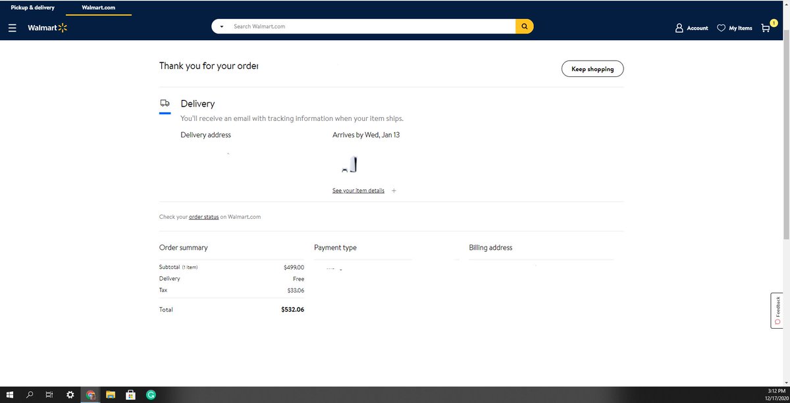
Task: Open Settings gear from the taskbar
Action: pyautogui.click(x=70, y=395)
